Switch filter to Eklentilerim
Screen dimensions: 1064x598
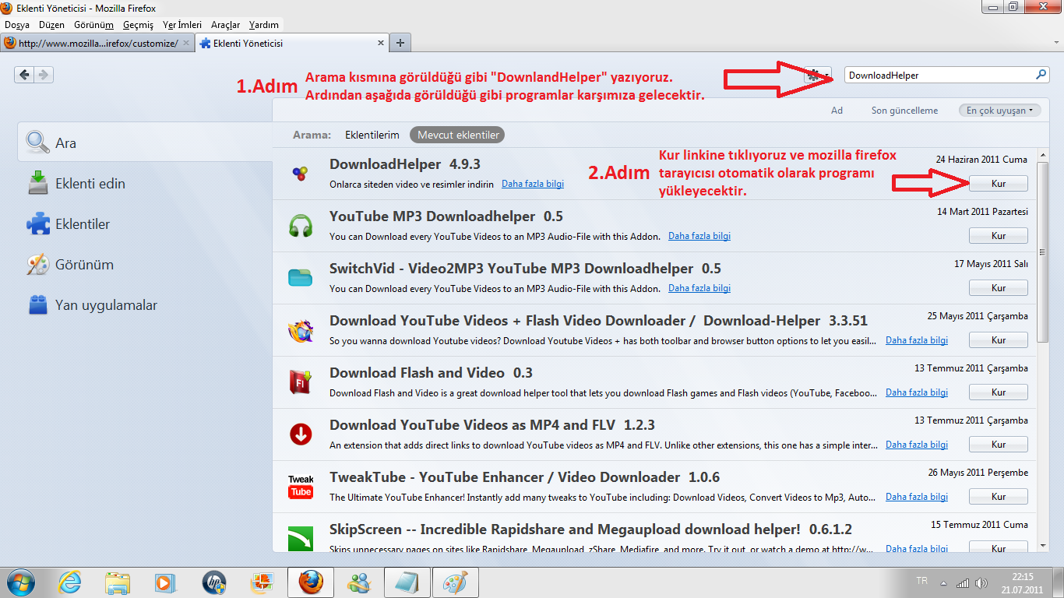(x=372, y=135)
